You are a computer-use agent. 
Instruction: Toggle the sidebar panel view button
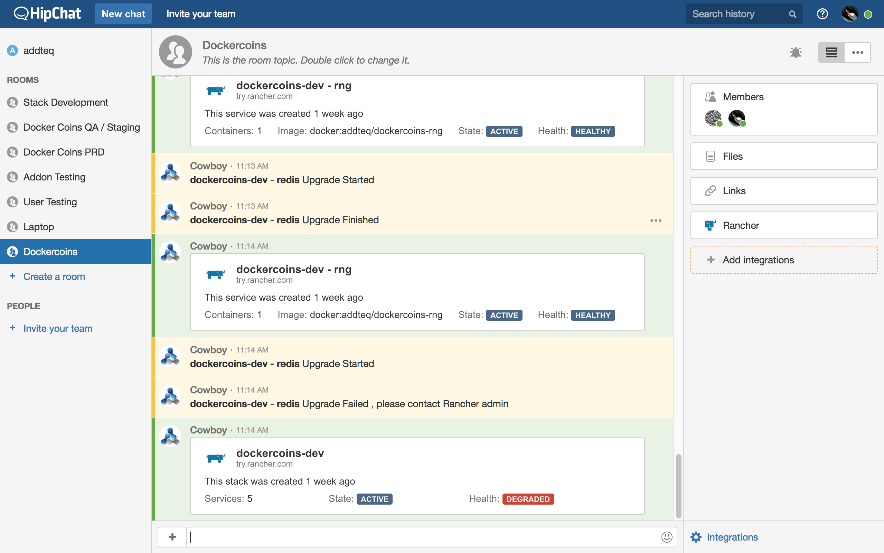click(x=831, y=52)
